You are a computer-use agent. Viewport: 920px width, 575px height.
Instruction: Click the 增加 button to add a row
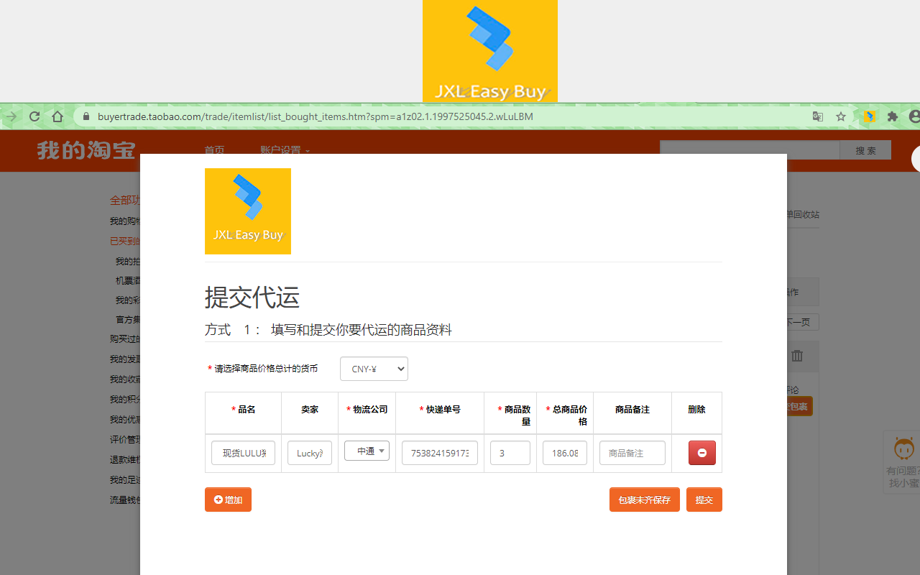point(228,500)
